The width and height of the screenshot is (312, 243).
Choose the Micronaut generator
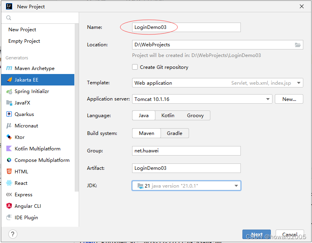click(x=38, y=126)
